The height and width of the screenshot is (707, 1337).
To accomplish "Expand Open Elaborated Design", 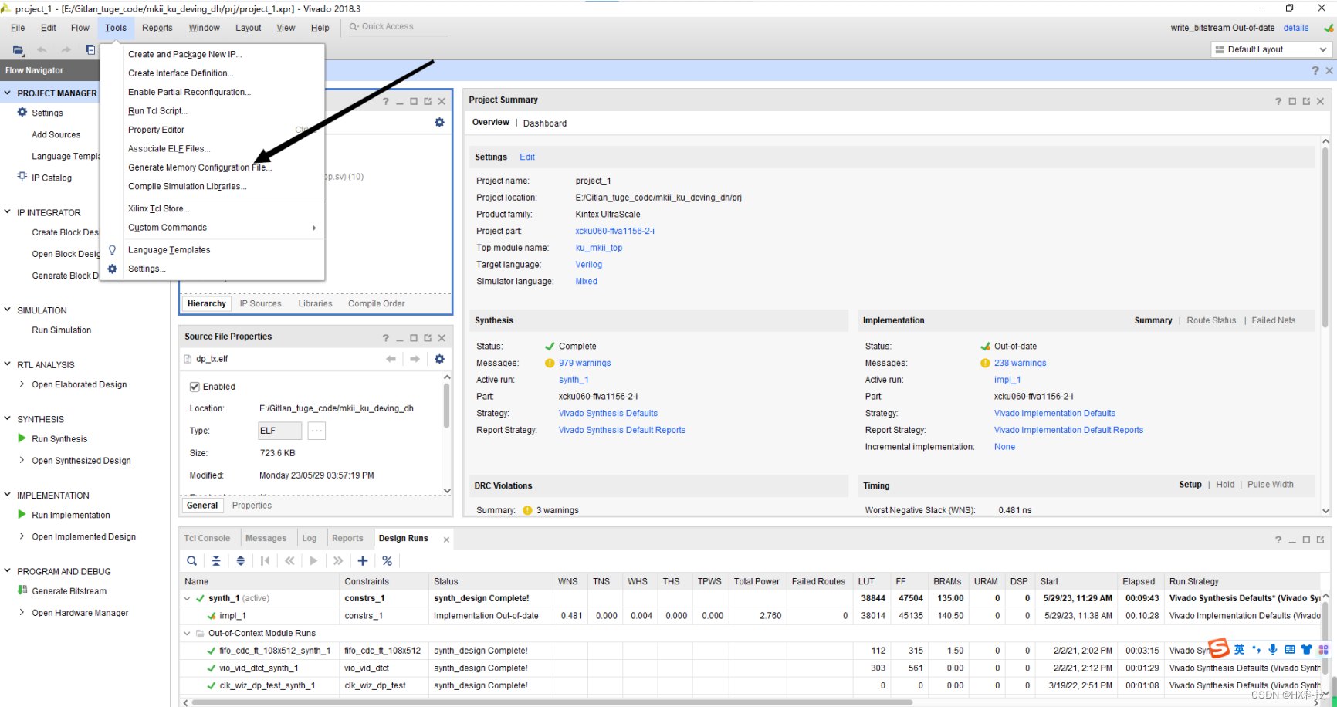I will click(22, 384).
